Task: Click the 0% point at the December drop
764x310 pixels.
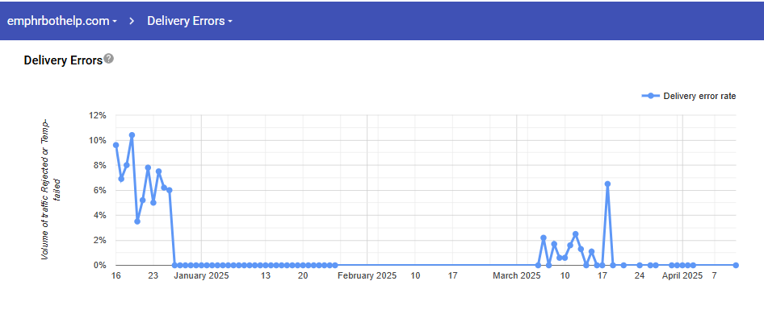Action: (175, 265)
